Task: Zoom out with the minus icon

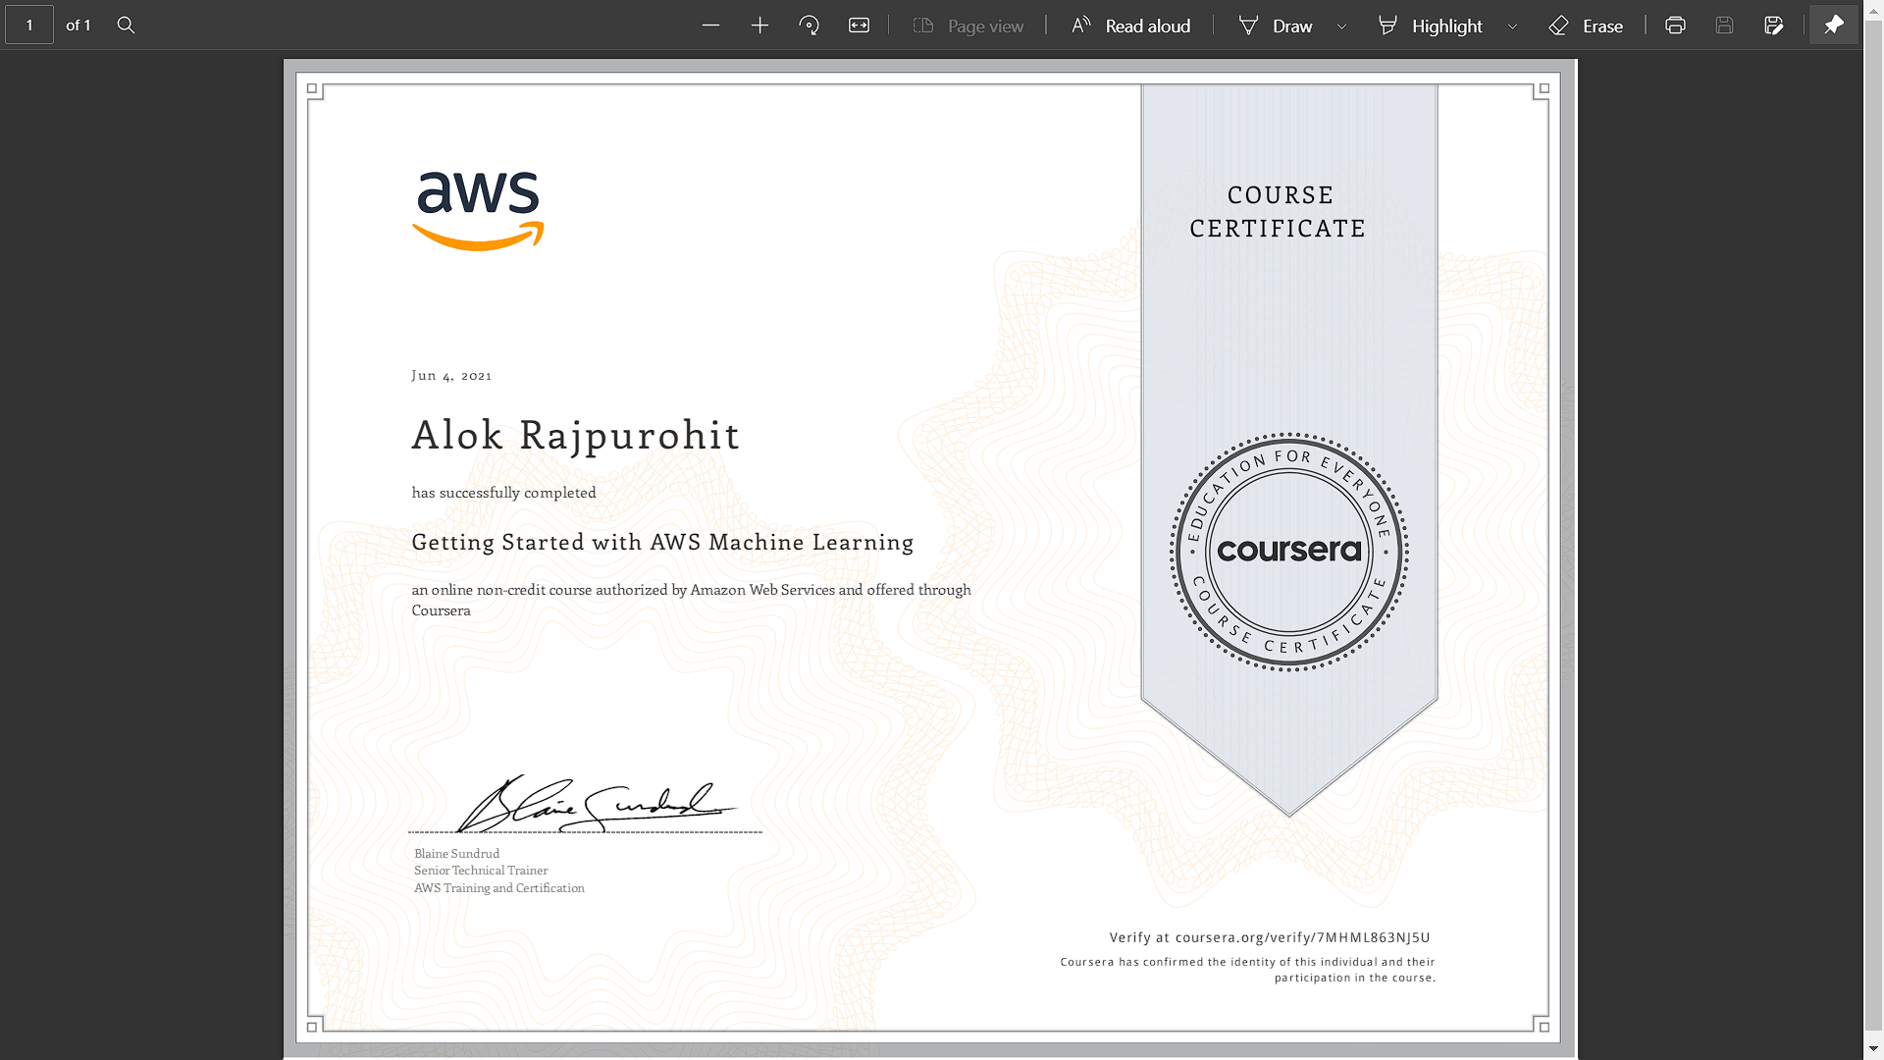Action: (711, 26)
